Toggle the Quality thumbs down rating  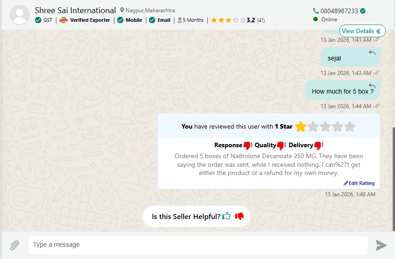(x=281, y=145)
